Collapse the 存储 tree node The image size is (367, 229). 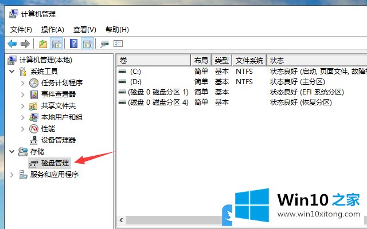12,152
